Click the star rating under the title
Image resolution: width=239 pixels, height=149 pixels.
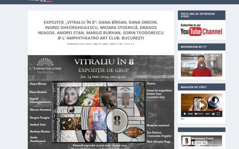[129, 44]
